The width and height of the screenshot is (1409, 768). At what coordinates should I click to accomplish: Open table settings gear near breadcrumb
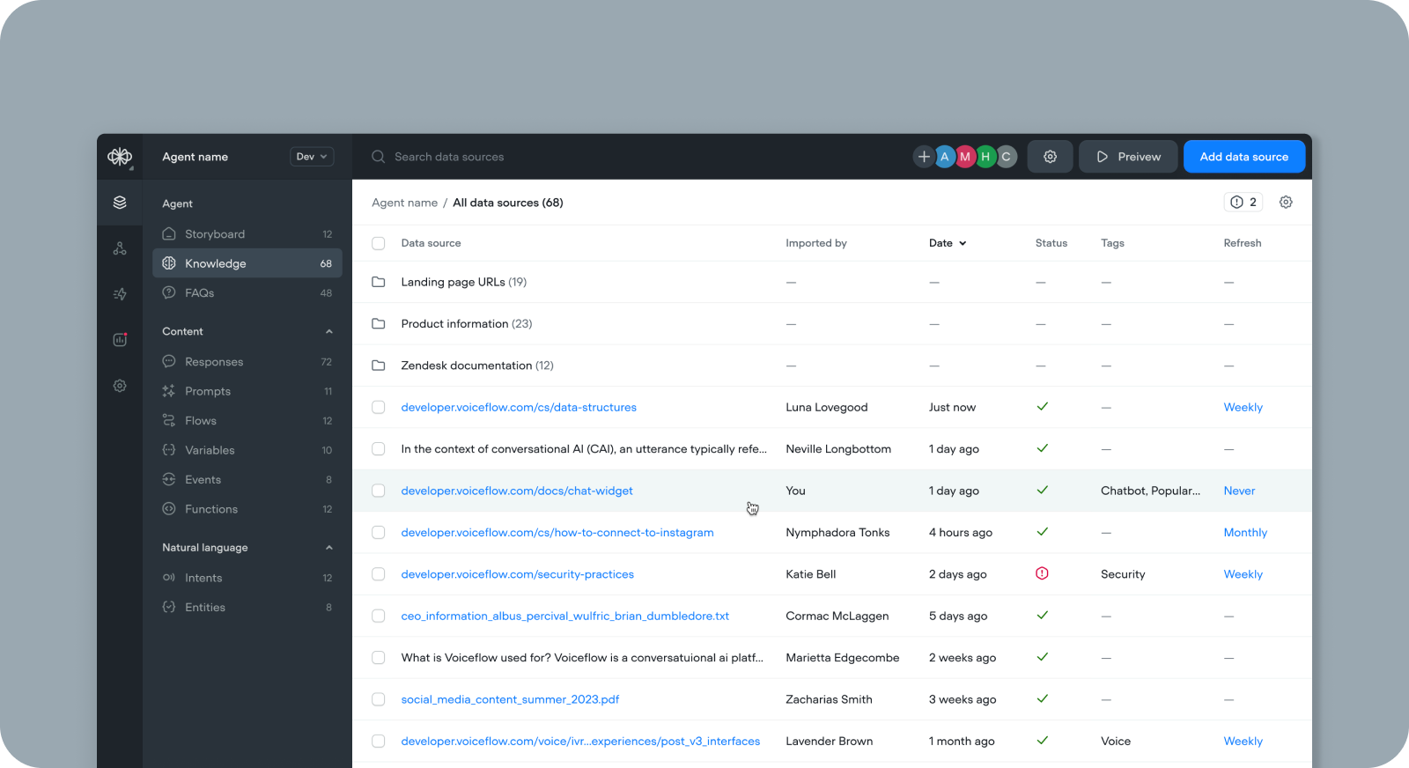coord(1286,203)
